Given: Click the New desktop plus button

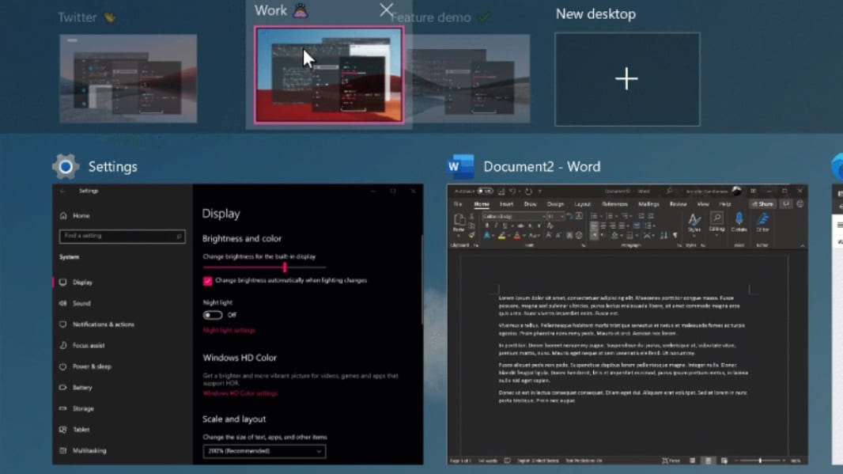Looking at the screenshot, I should tap(626, 79).
